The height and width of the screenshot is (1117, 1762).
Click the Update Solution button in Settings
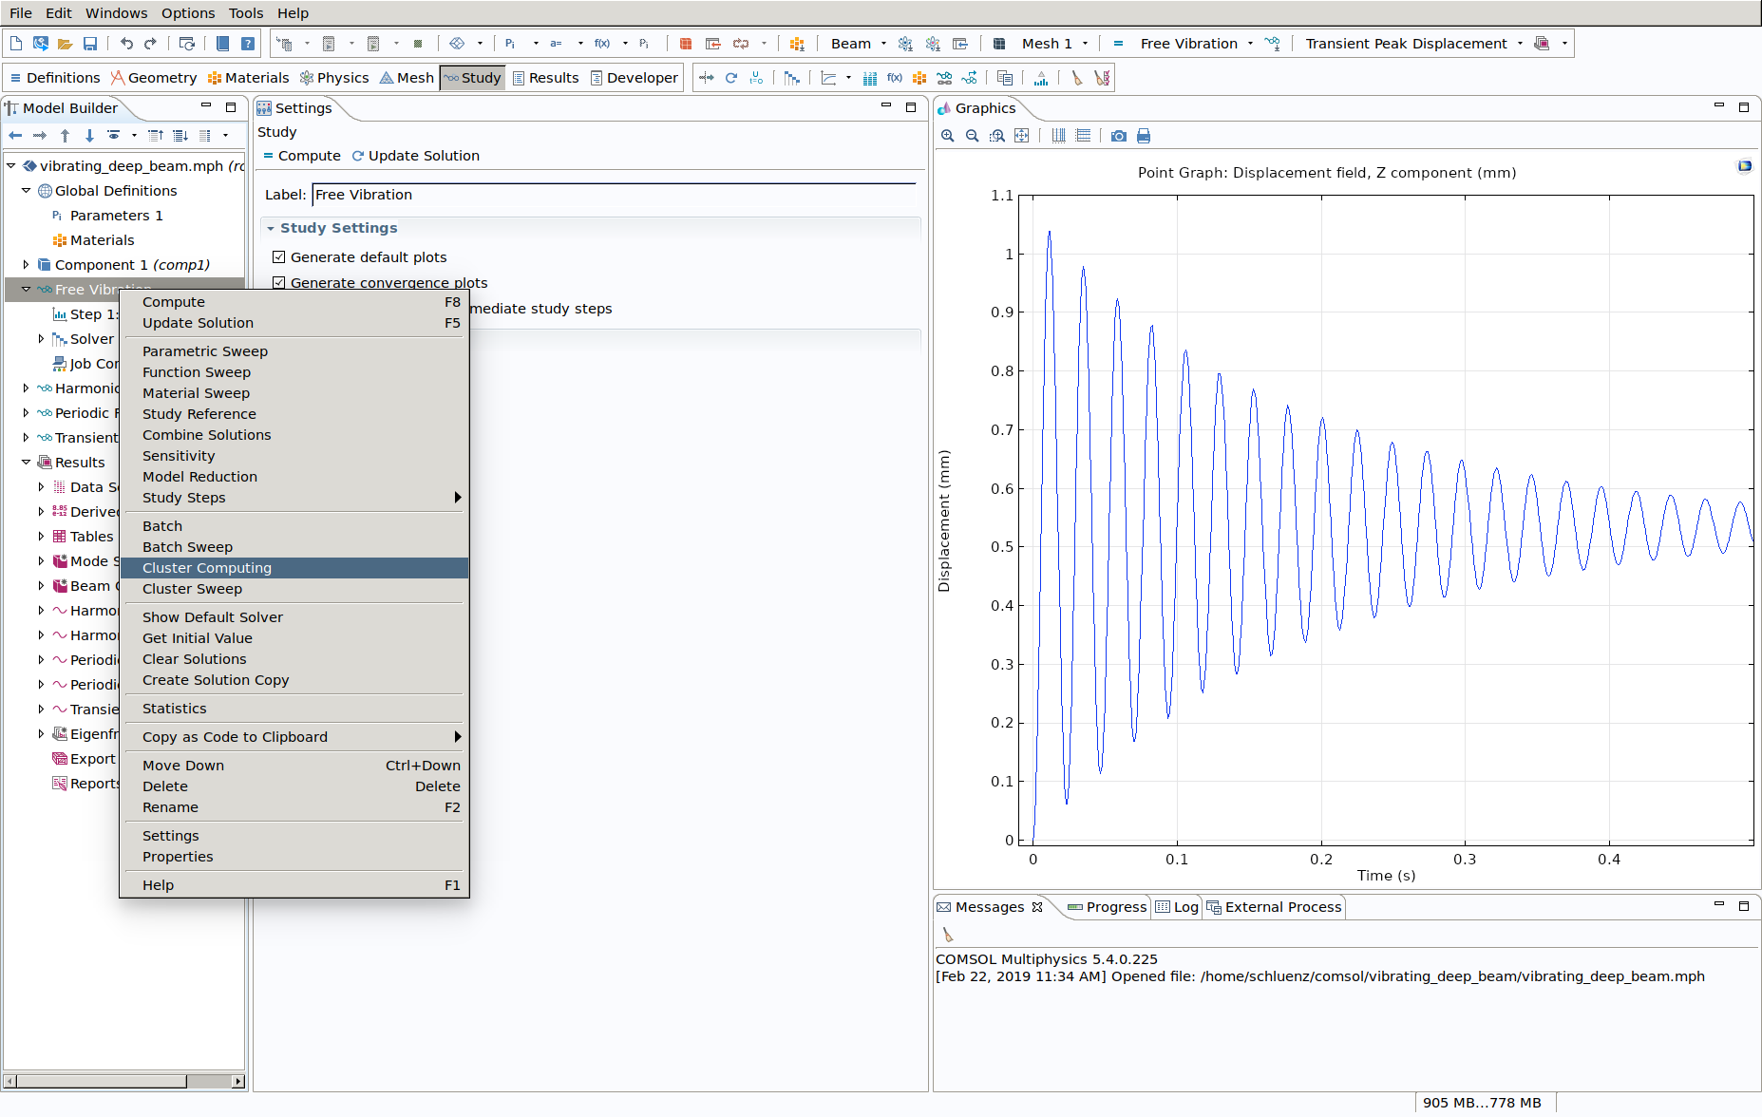click(415, 156)
